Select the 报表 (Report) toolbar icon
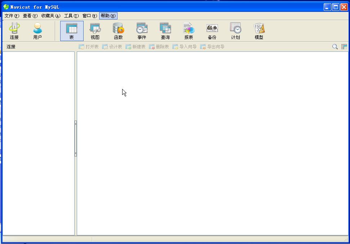The width and height of the screenshot is (350, 244). 189,31
